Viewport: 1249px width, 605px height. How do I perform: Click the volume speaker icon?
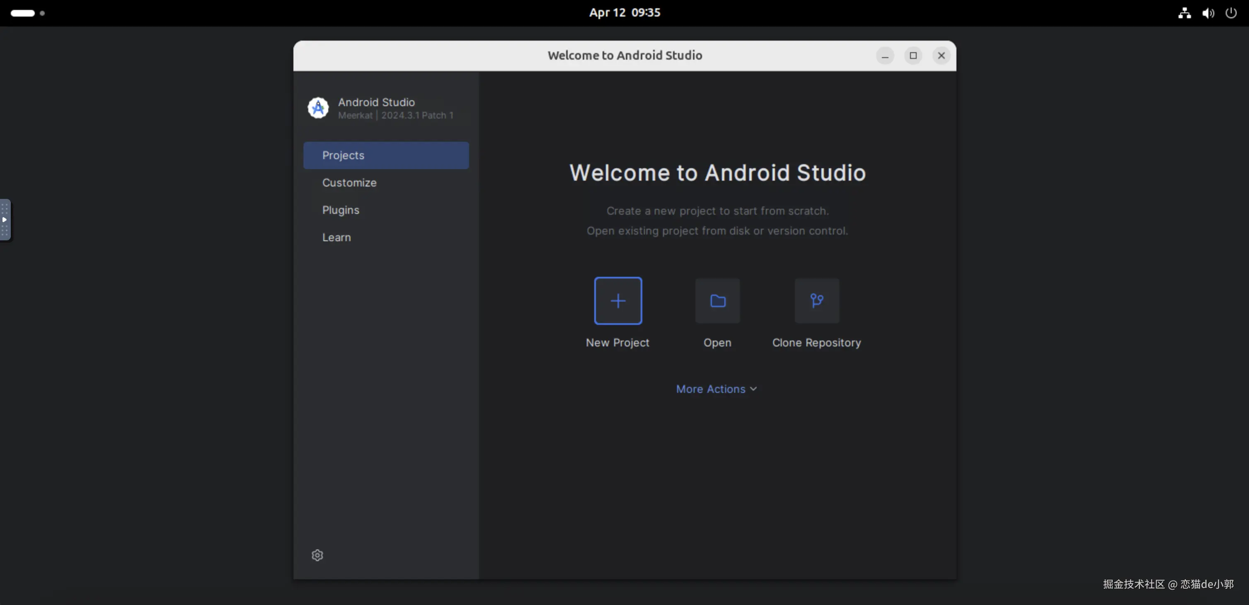point(1208,13)
